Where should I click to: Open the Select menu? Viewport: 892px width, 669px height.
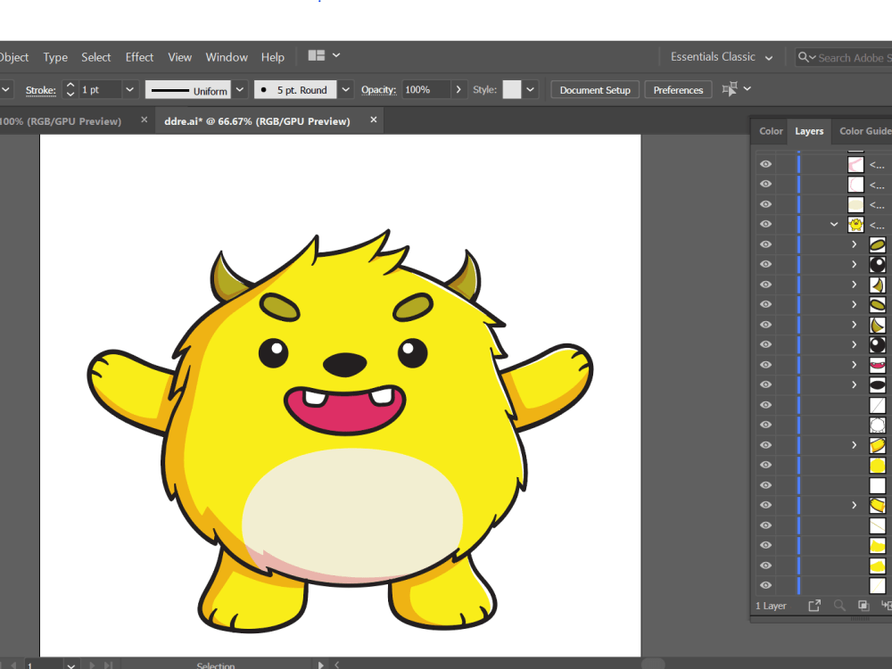pos(95,56)
